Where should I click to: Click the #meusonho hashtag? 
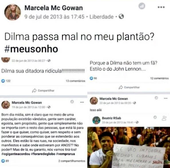31,49
